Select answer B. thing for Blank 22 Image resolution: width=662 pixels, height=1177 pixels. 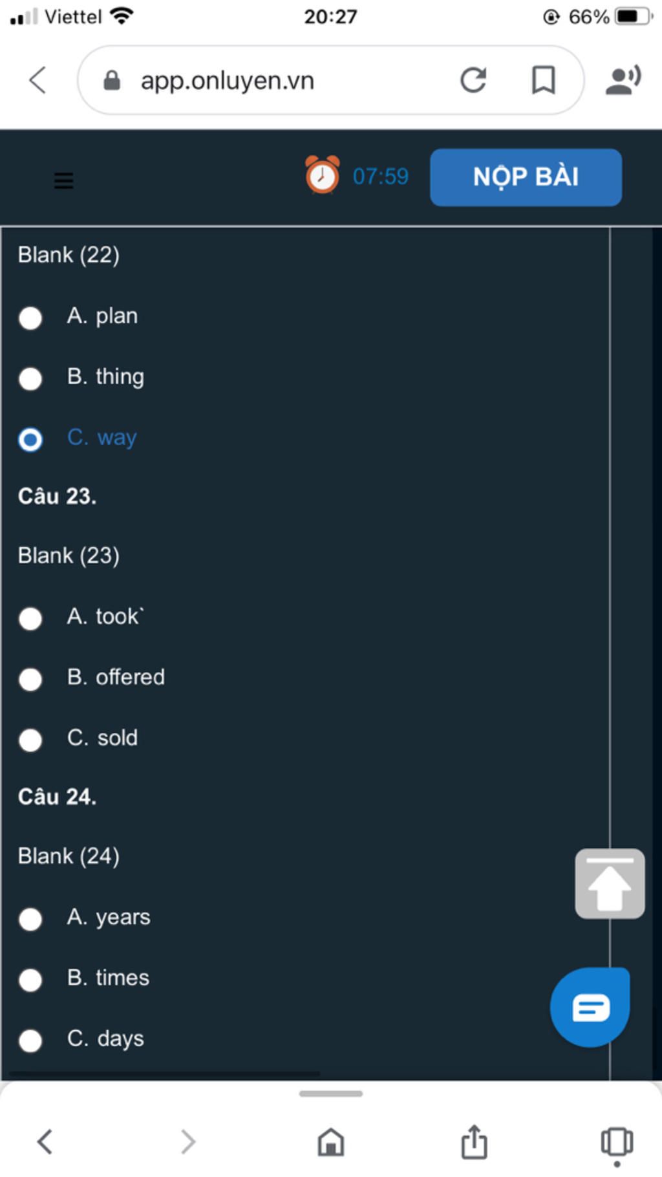click(81, 378)
